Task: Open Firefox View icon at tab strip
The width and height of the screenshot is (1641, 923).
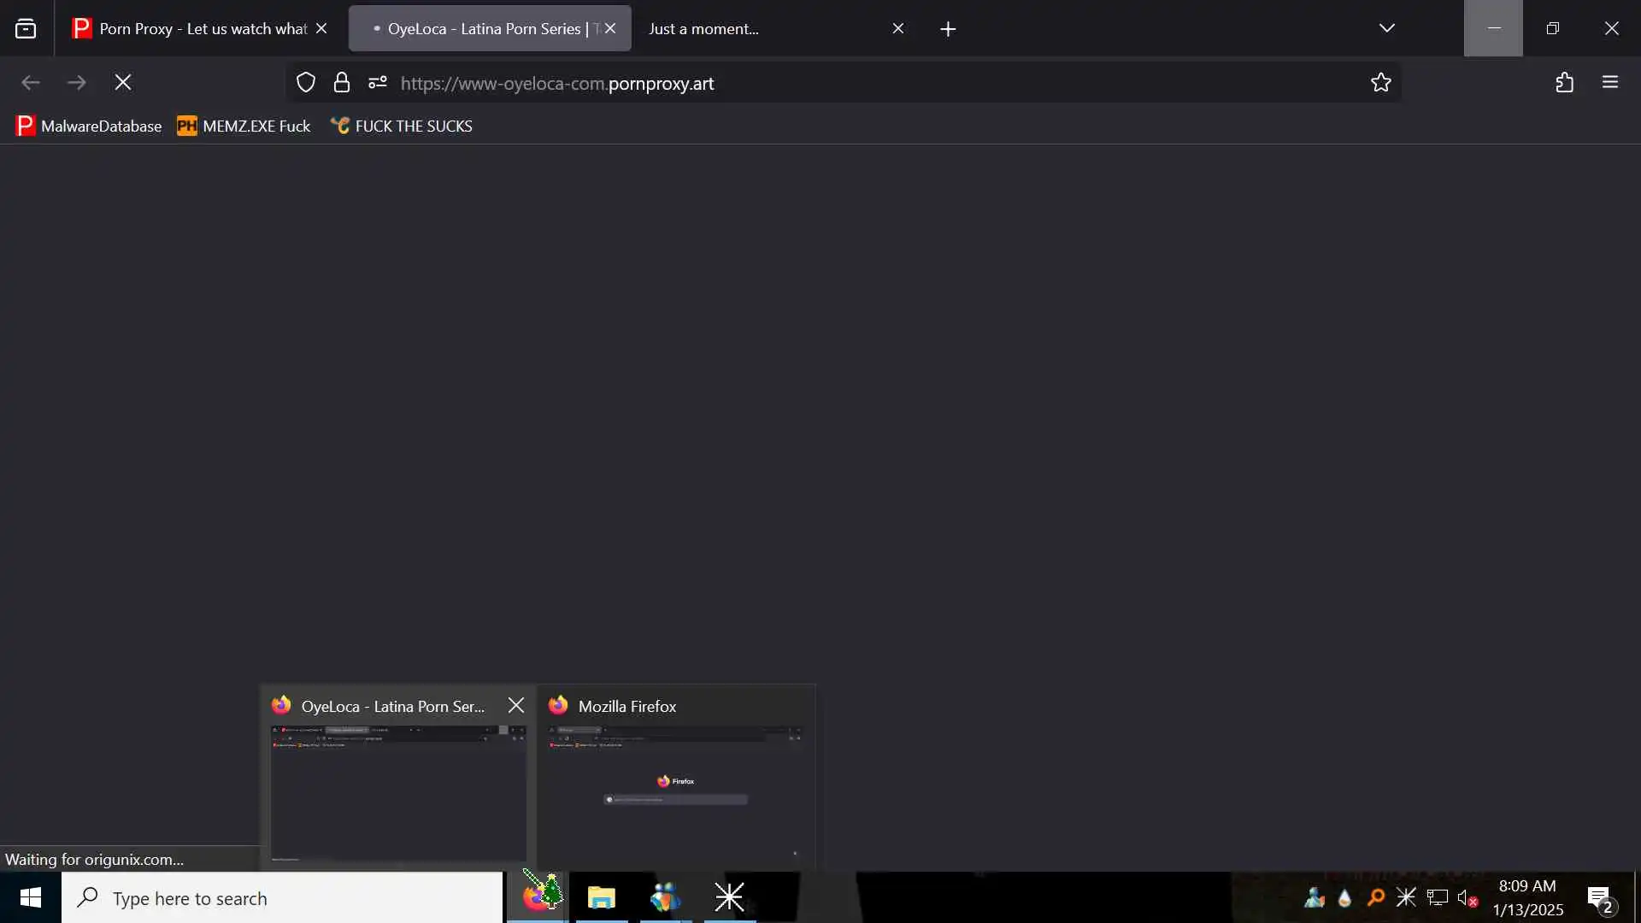Action: 26,29
